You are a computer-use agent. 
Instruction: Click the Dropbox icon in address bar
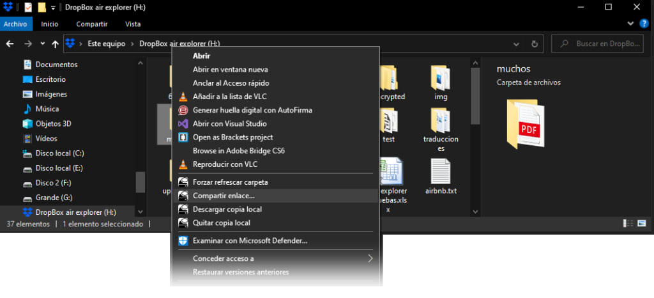point(70,43)
